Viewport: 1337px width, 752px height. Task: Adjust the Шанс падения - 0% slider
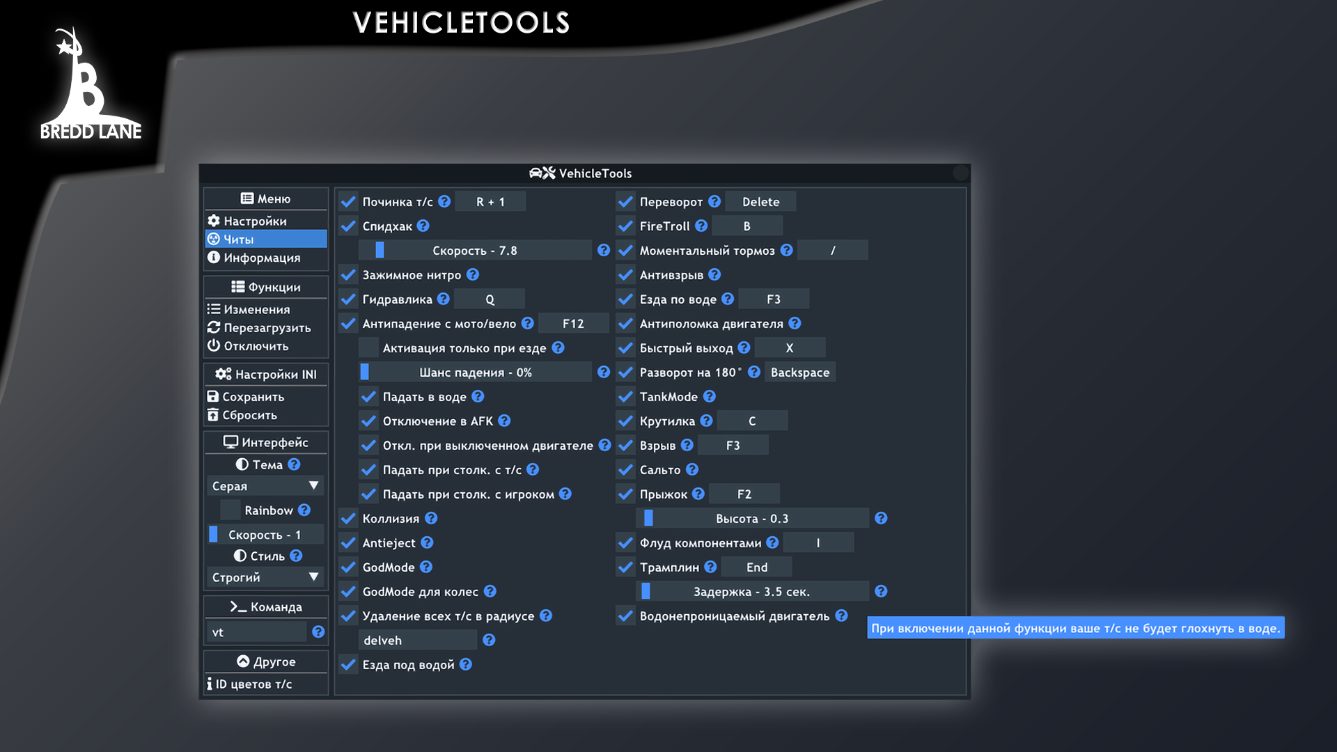coord(475,373)
